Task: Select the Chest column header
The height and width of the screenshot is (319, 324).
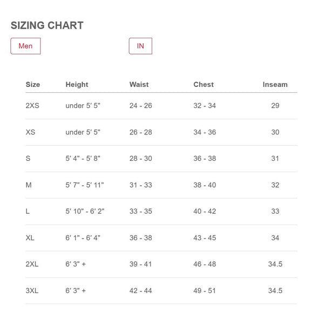Action: tap(204, 84)
